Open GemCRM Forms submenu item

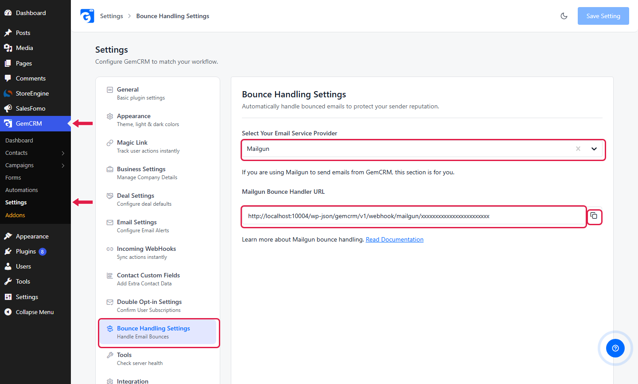(13, 177)
